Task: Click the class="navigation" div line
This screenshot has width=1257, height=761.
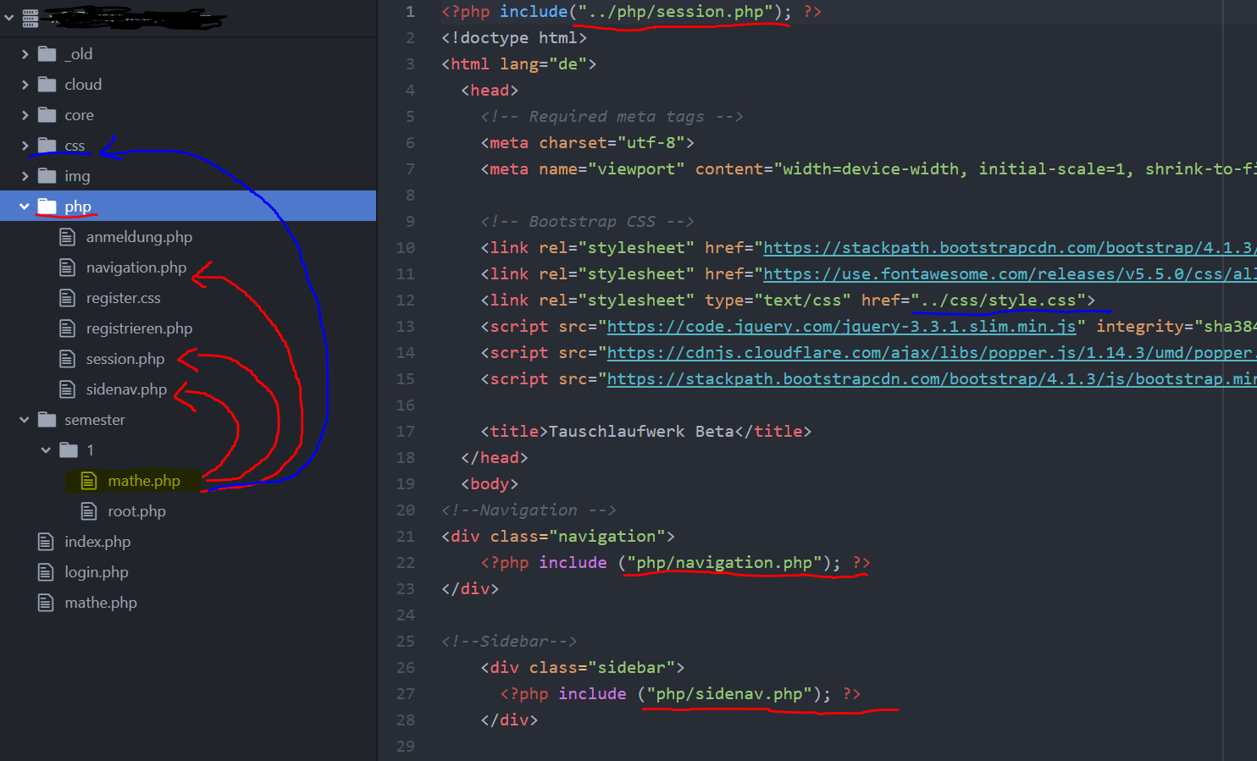Action: (558, 537)
